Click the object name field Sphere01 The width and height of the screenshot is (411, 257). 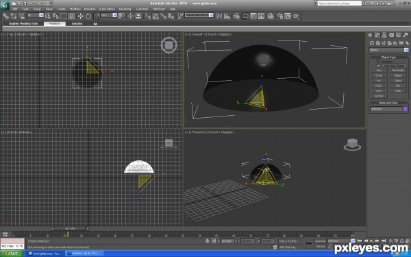click(x=386, y=109)
